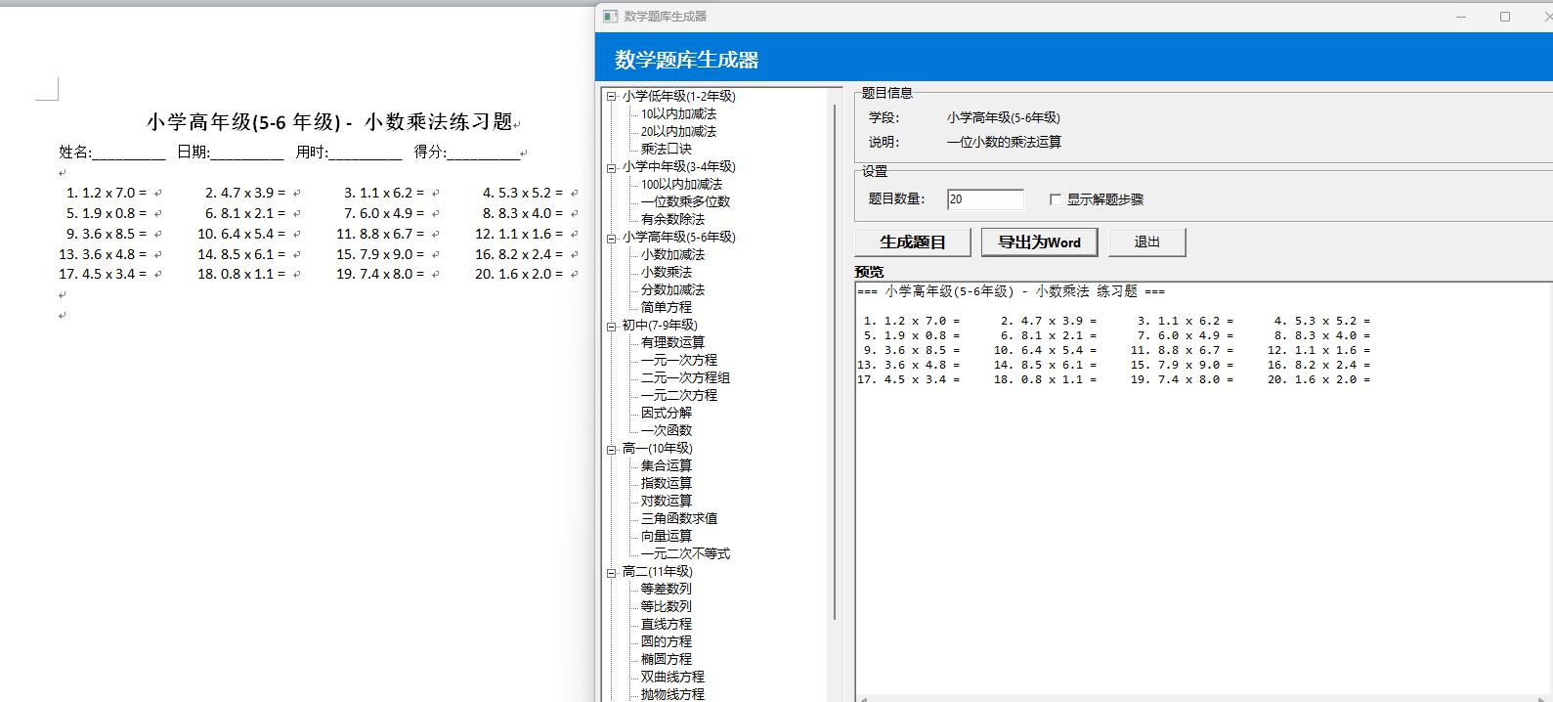The width and height of the screenshot is (1553, 702).
Task: Click the 退出 button
Action: click(1146, 242)
